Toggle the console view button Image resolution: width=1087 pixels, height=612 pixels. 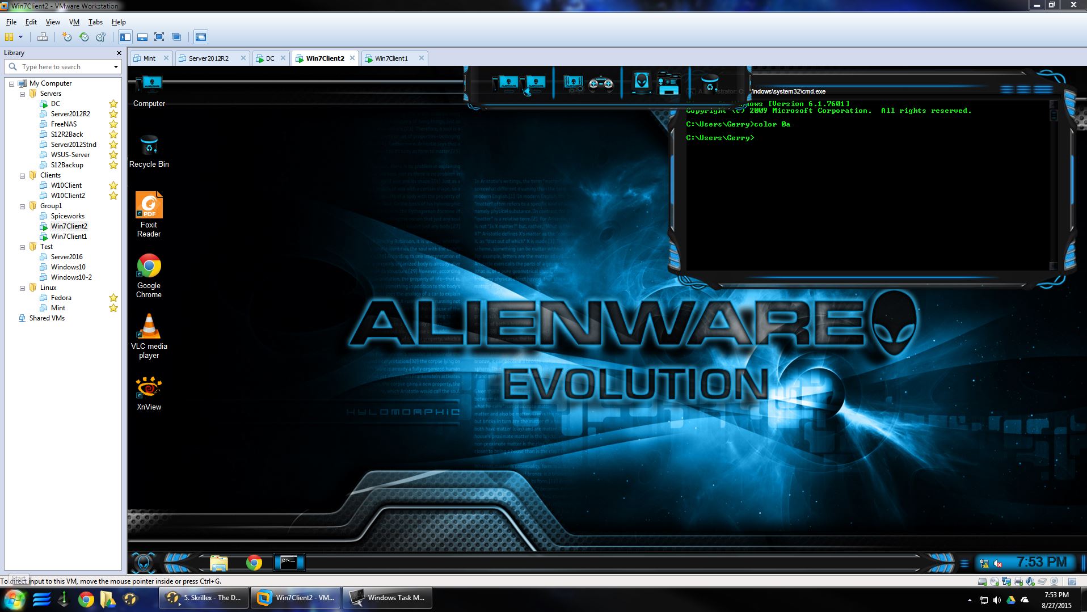click(201, 37)
